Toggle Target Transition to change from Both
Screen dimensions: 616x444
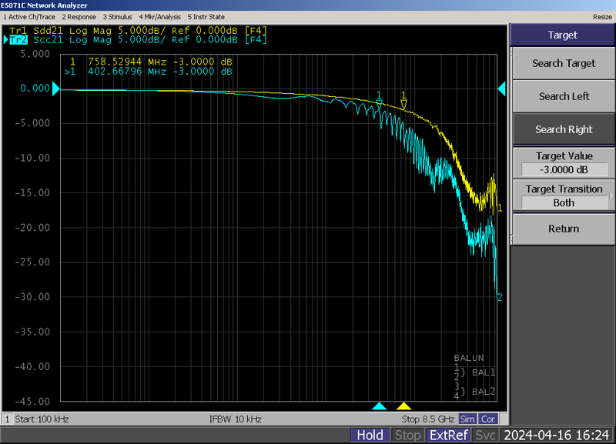click(563, 202)
